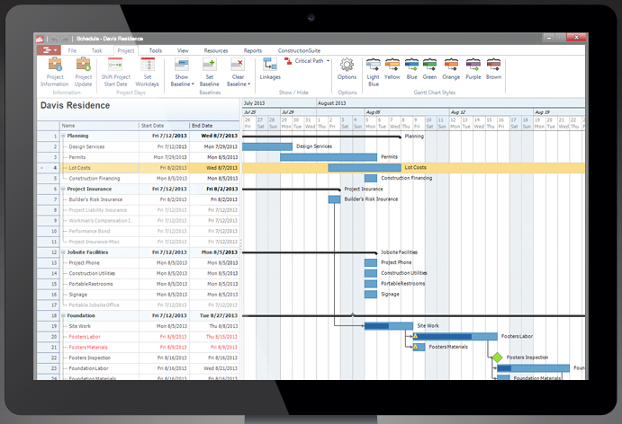Toggle Linkages visibility in Show/Hide
Image resolution: width=622 pixels, height=424 pixels.
(269, 70)
